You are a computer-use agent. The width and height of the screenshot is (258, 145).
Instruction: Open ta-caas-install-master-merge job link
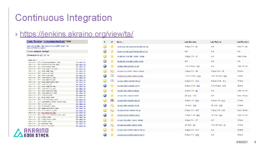pos(129,110)
